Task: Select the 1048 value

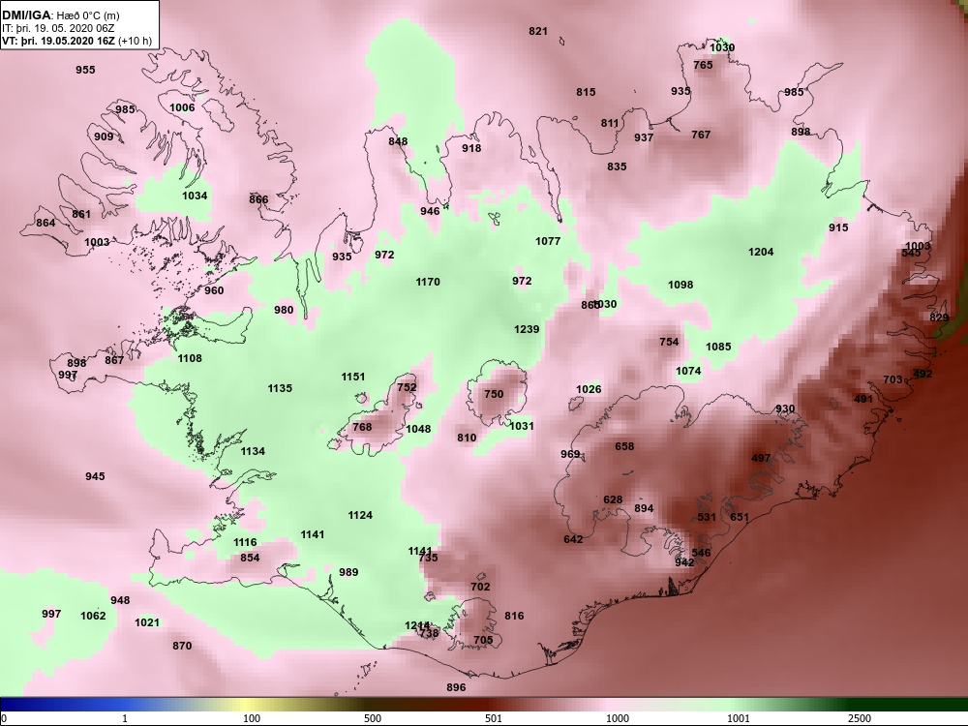Action: coord(418,429)
